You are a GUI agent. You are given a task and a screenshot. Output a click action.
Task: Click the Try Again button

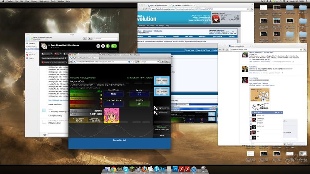162,91
